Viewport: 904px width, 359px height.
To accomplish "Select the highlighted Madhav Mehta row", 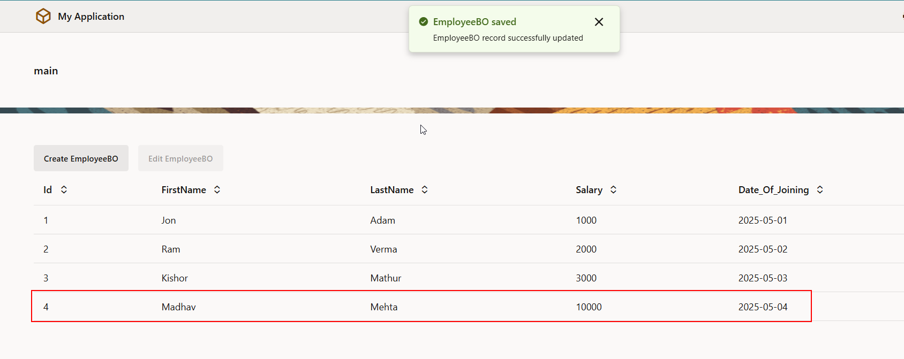I will [268, 307].
